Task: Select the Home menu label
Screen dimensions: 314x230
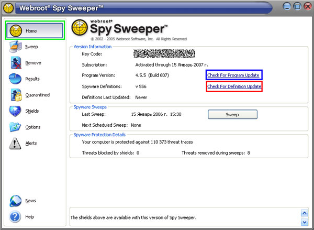Action: click(x=31, y=31)
